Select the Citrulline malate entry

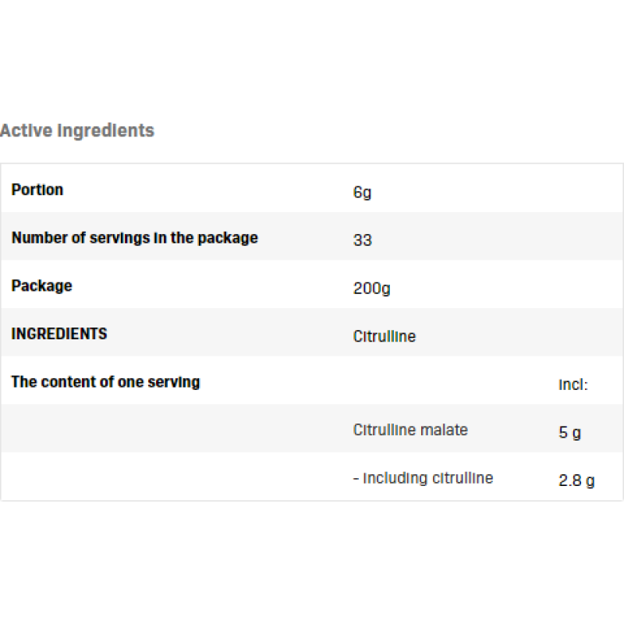410,430
